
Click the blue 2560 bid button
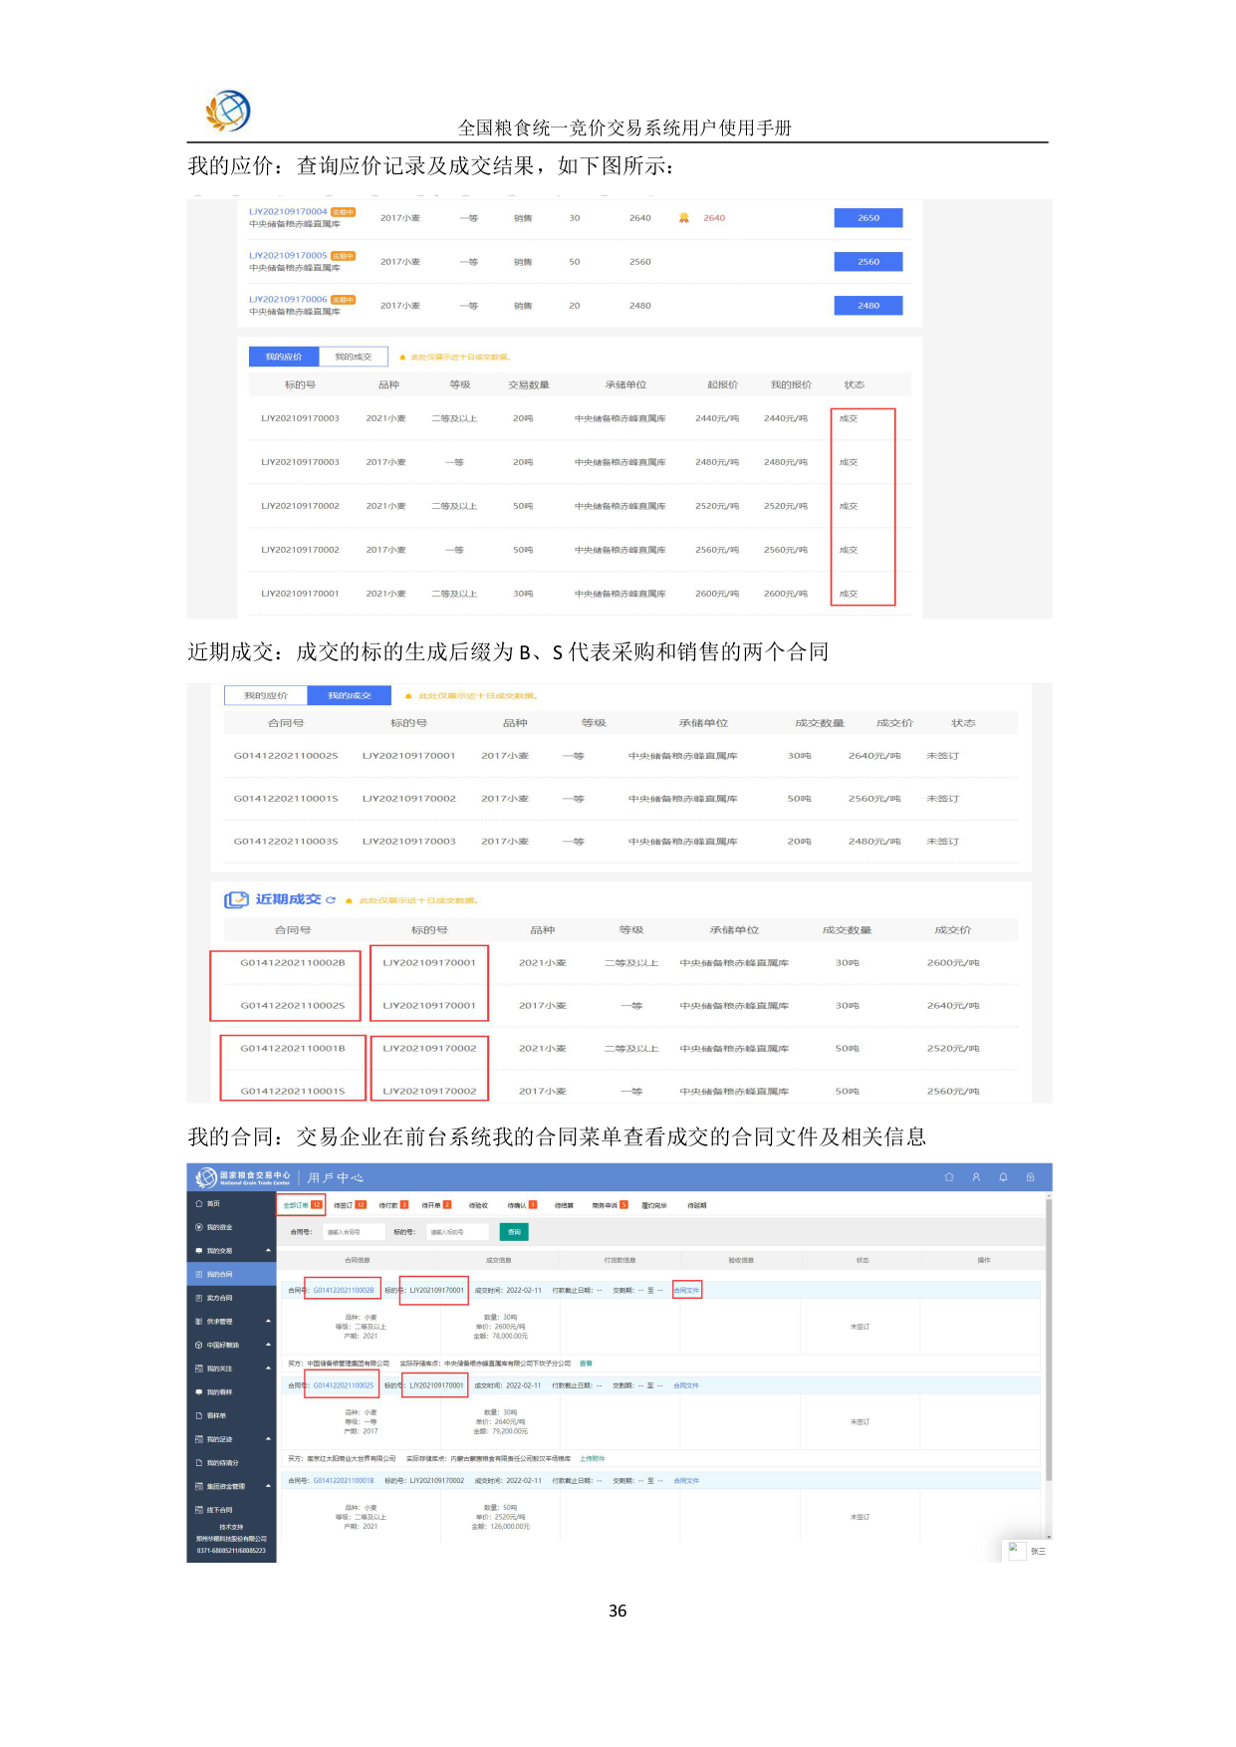(x=868, y=262)
